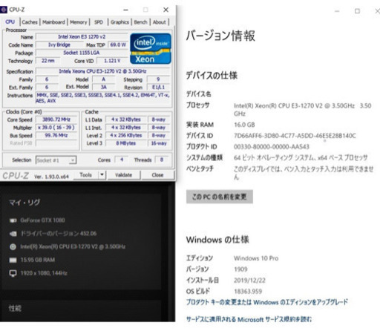The width and height of the screenshot is (380, 331).
Task: Click the OS build value '18363.959'
Action: [x=248, y=292]
